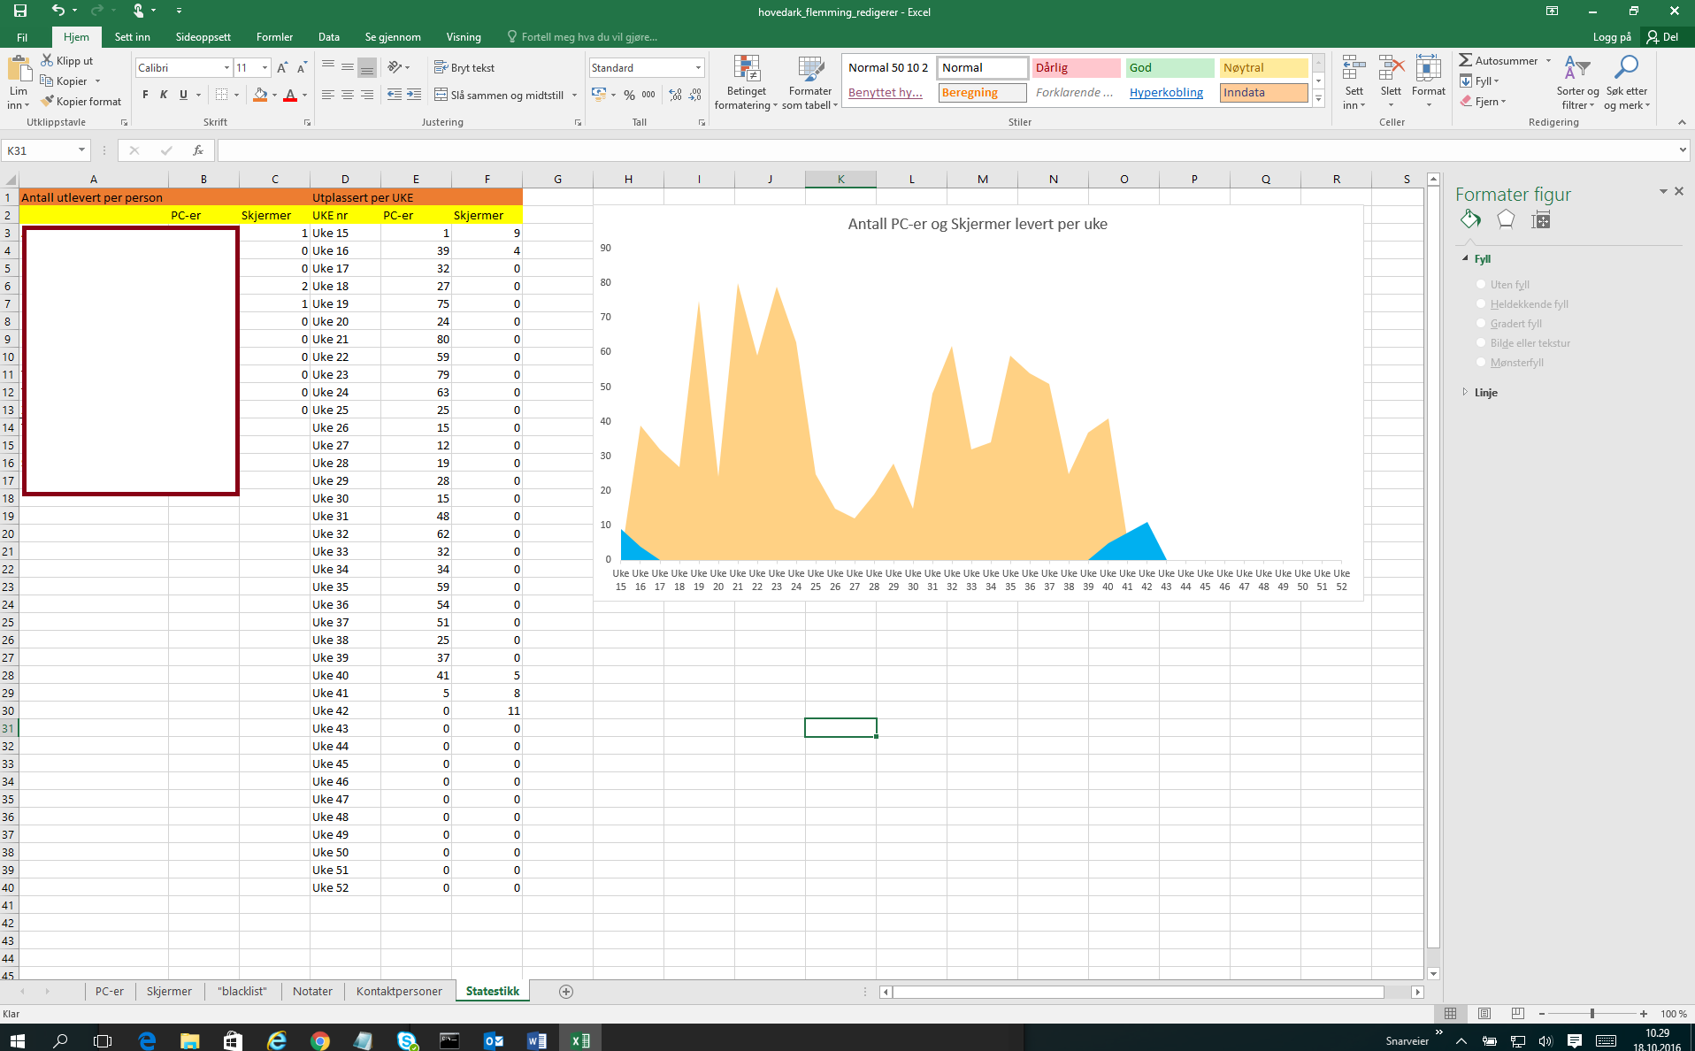Switch to Page Break Preview in status bar
Screen dimensions: 1695x1051
tap(1518, 1014)
